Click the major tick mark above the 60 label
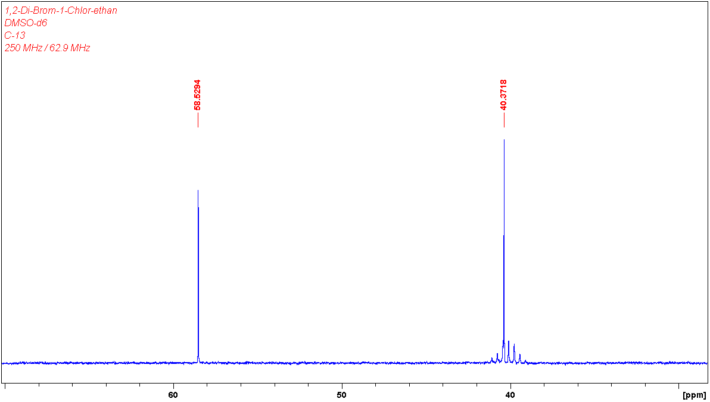This screenshot has width=710, height=402. pyautogui.click(x=173, y=387)
